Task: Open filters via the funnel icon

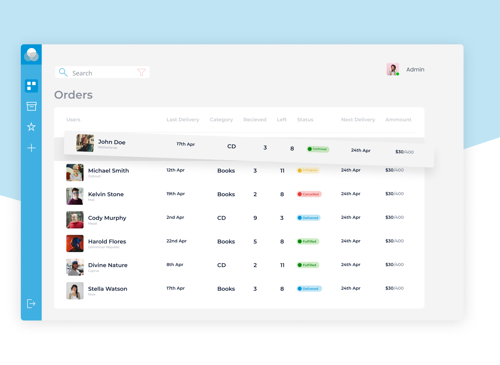Action: click(142, 72)
